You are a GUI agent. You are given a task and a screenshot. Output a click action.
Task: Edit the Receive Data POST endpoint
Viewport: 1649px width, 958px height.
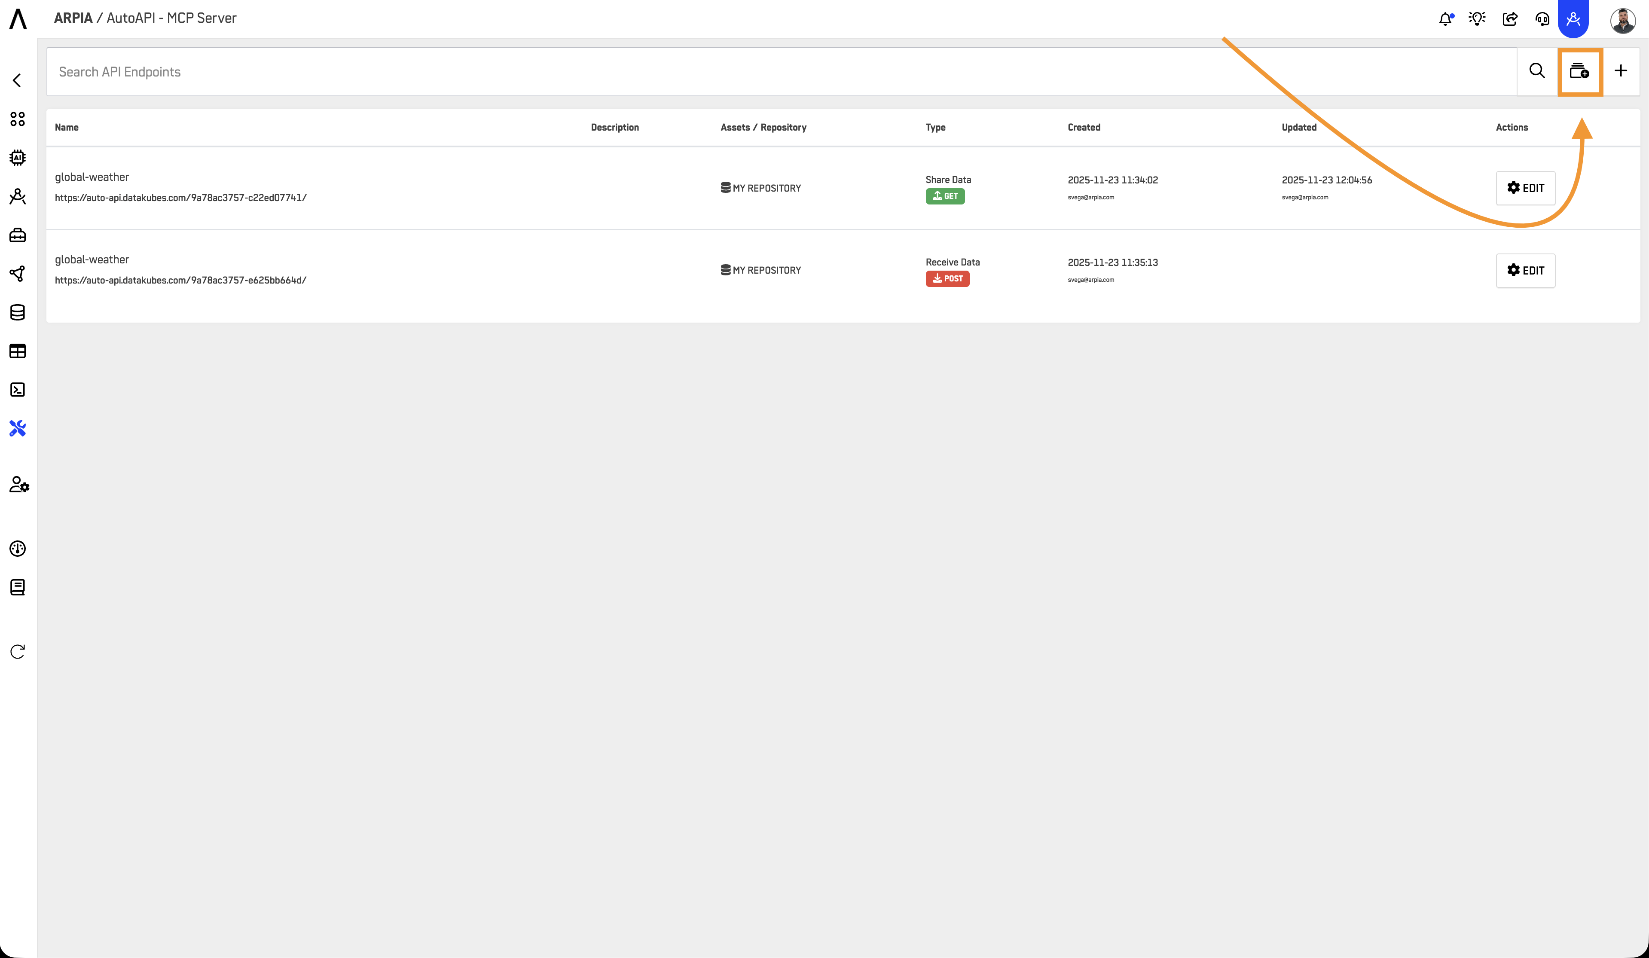click(x=1525, y=270)
